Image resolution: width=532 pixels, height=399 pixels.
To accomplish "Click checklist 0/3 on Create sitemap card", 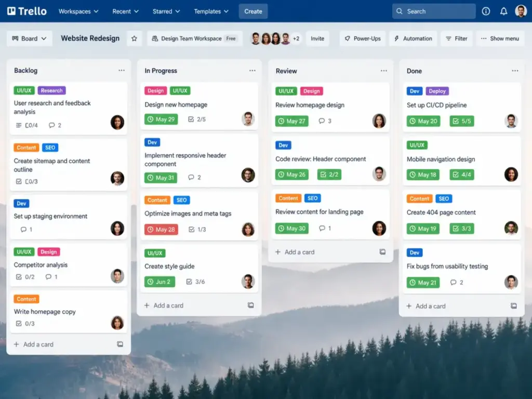I will [x=26, y=181].
